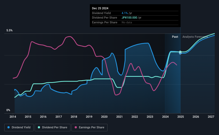The width and height of the screenshot is (219, 135).
Task: Click the 2023 x-axis label
Action: (x=150, y=117)
